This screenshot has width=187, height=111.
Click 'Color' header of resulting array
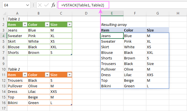coord(135,30)
